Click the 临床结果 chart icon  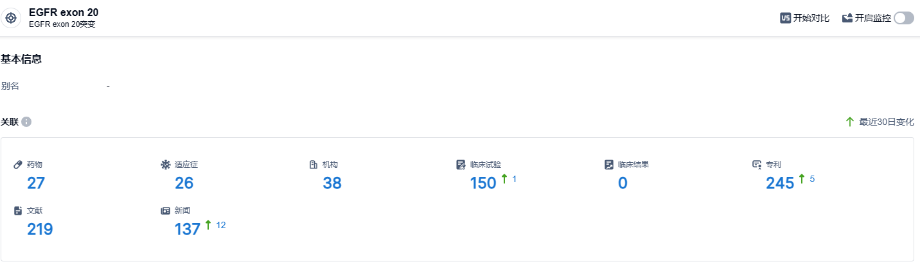(x=609, y=165)
